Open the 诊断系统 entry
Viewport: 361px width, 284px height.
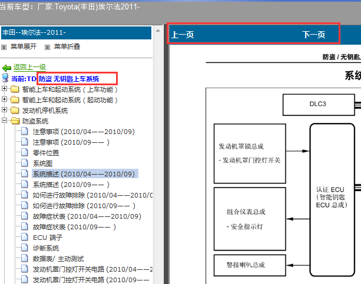[x=46, y=248]
